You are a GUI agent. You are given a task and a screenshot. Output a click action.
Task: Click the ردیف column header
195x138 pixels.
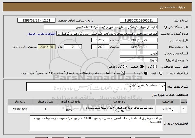coord(184,102)
